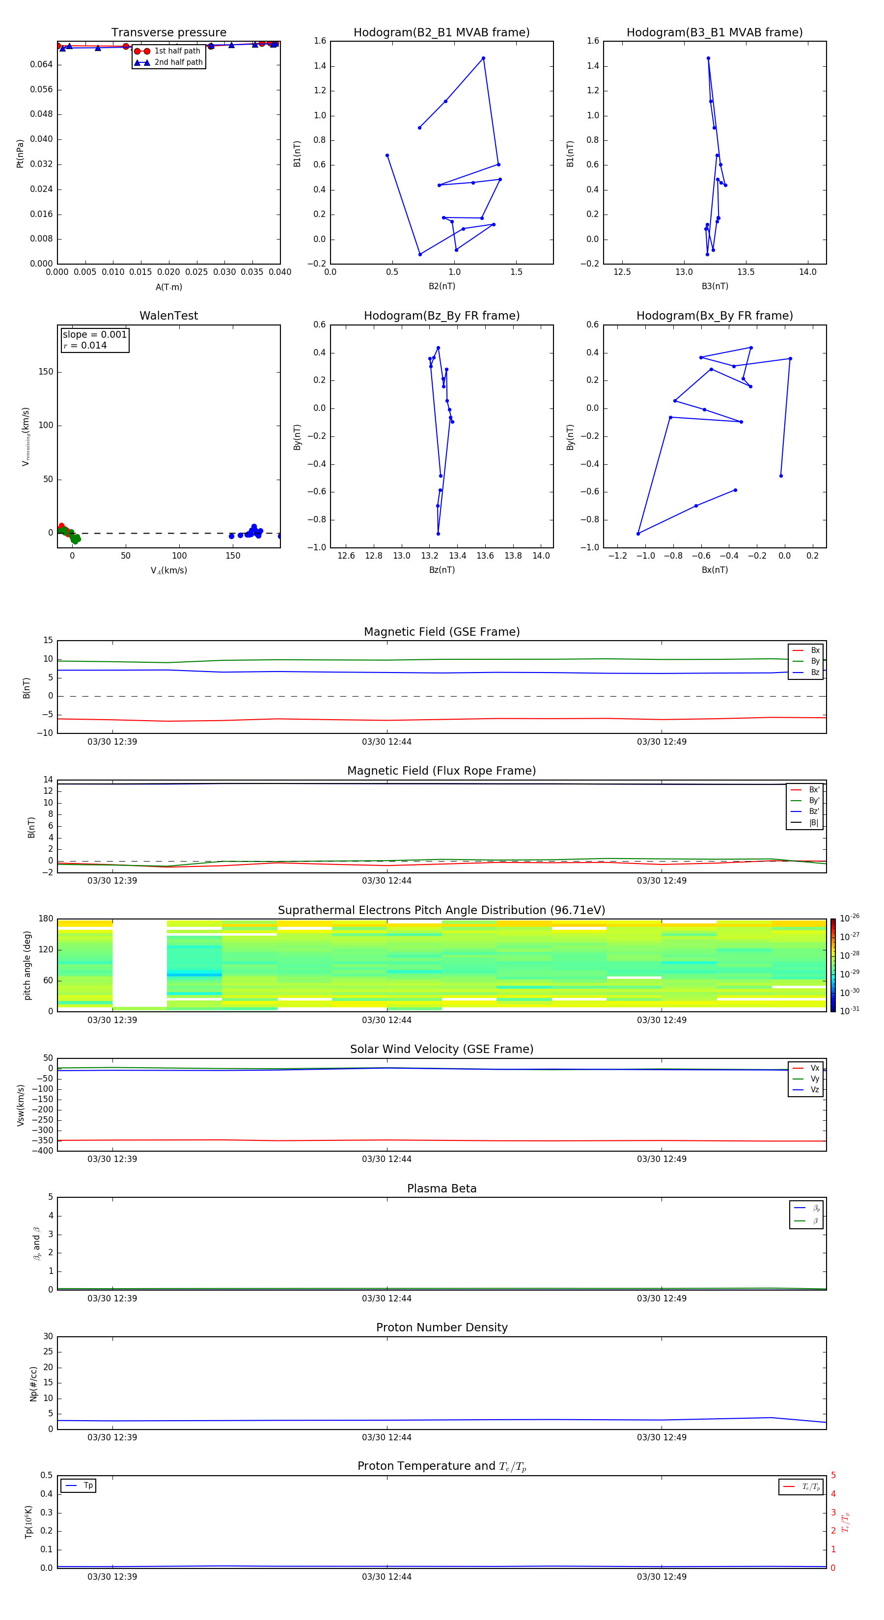Screen dimensions: 884x1620
Task: Click the 'By' legend entry in GSE magnetic field
Action: pyautogui.click(x=806, y=662)
